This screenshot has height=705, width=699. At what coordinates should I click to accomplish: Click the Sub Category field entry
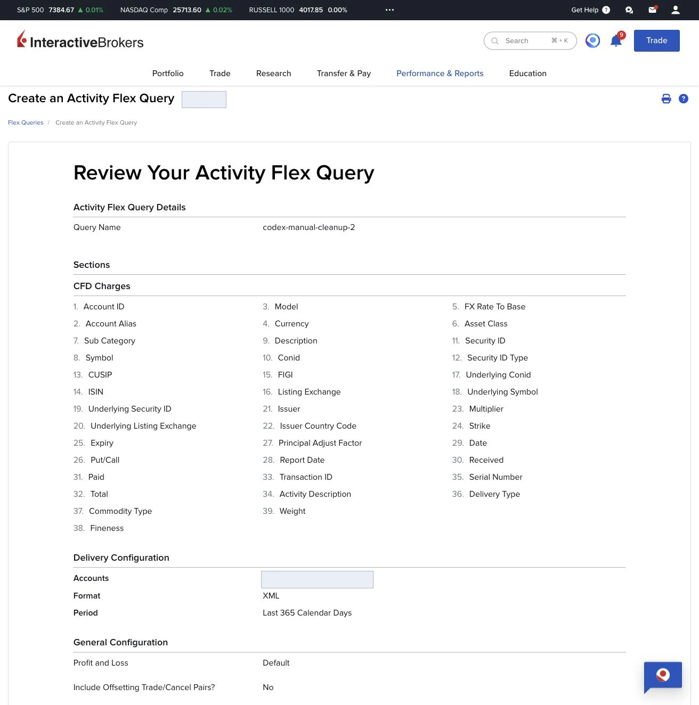110,341
